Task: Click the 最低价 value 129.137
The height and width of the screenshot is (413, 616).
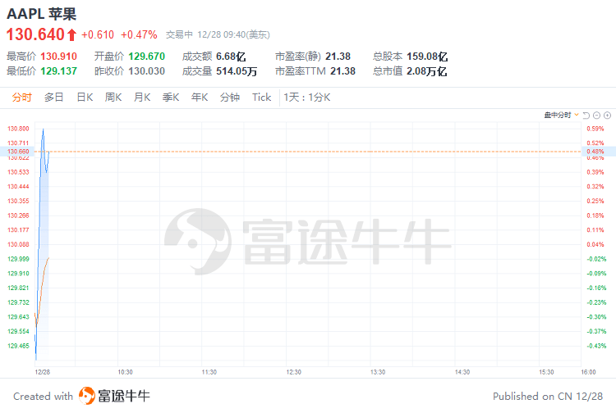Action: 59,71
